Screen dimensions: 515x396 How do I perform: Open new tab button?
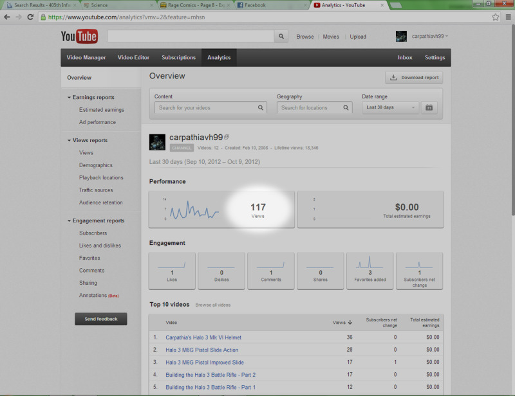coord(396,5)
